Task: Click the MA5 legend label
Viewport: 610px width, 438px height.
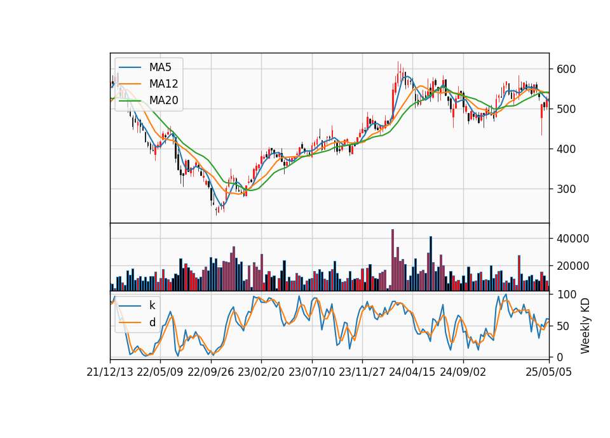Action: [160, 67]
